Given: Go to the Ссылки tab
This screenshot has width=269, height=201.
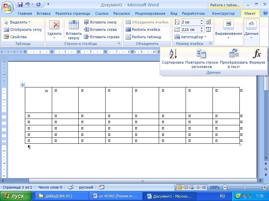Looking at the screenshot, I should coord(102,13).
